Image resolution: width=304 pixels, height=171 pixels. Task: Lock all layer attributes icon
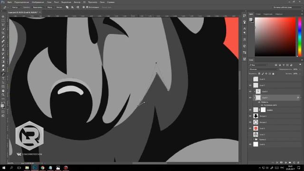[x=273, y=74]
